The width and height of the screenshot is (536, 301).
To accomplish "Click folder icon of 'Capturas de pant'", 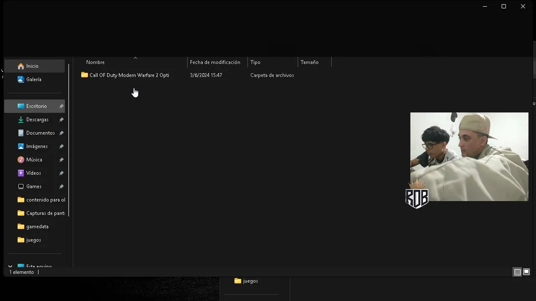I will coord(21,213).
